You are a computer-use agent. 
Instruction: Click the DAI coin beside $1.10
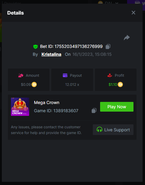point(120,85)
